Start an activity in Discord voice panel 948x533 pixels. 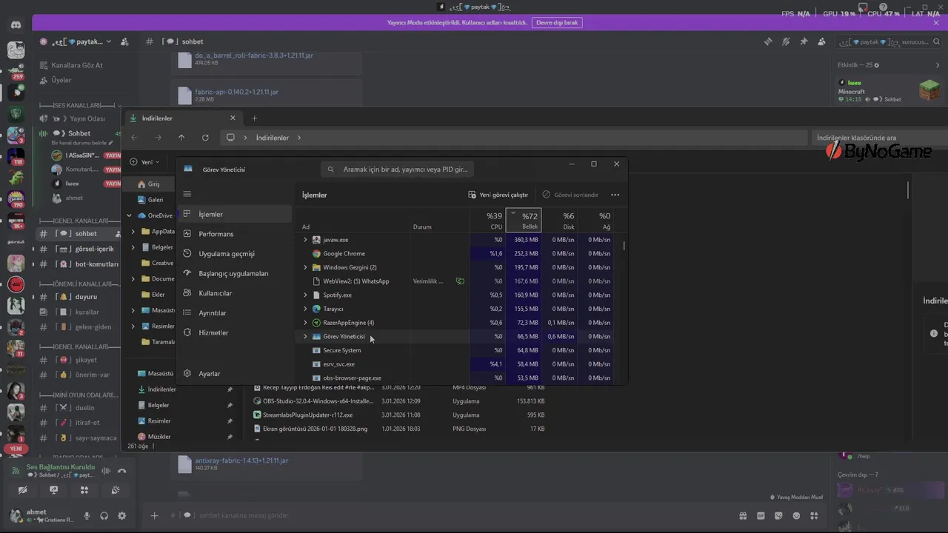click(x=84, y=490)
